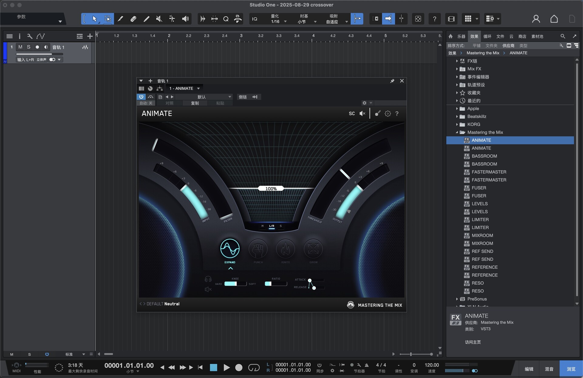Add a new track with plus icon
Screen dimensions: 583x378
click(90, 36)
